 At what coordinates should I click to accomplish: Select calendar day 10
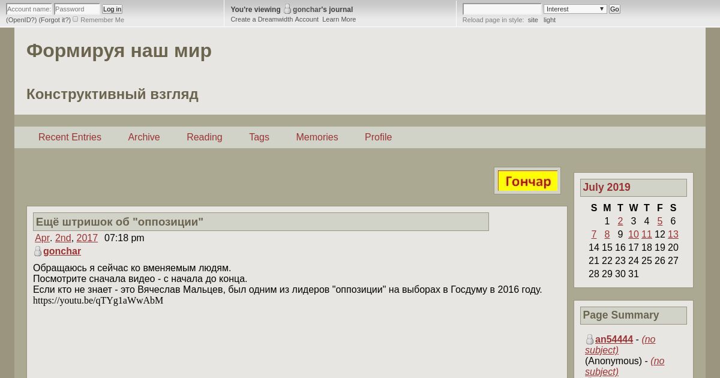click(x=634, y=235)
